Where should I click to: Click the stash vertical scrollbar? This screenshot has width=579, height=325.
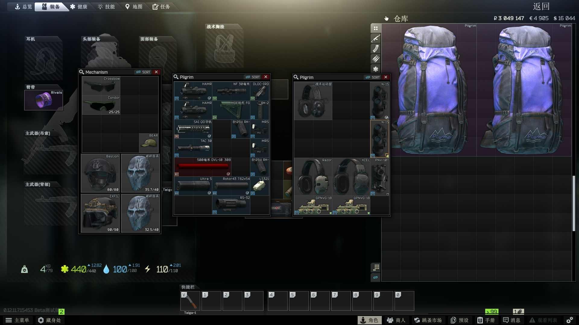pyautogui.click(x=574, y=203)
